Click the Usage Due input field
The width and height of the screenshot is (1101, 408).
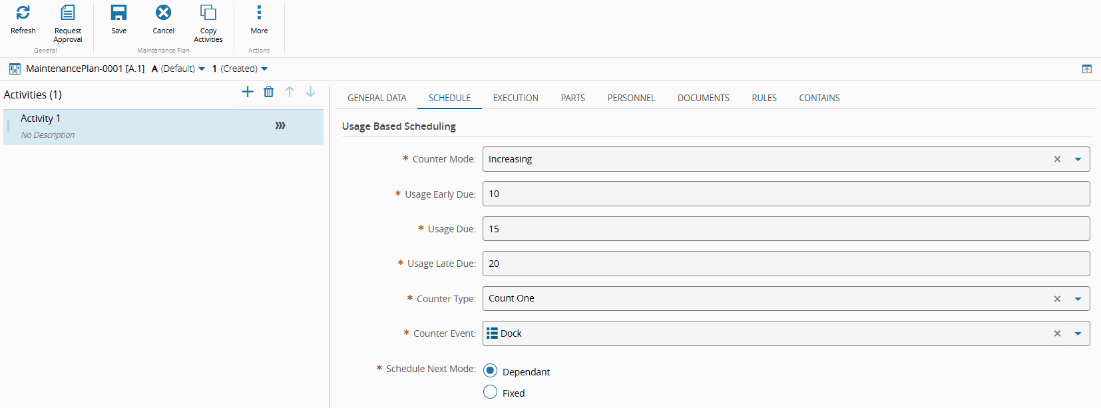tap(785, 229)
